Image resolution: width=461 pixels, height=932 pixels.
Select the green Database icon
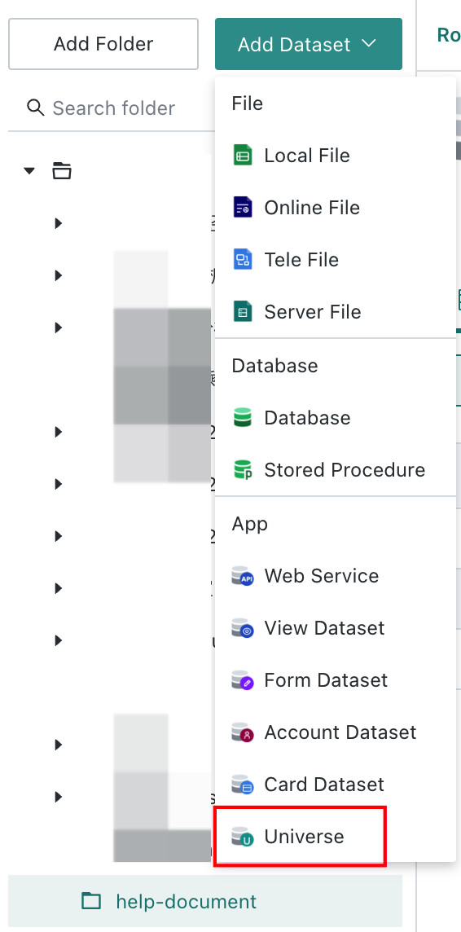[243, 417]
